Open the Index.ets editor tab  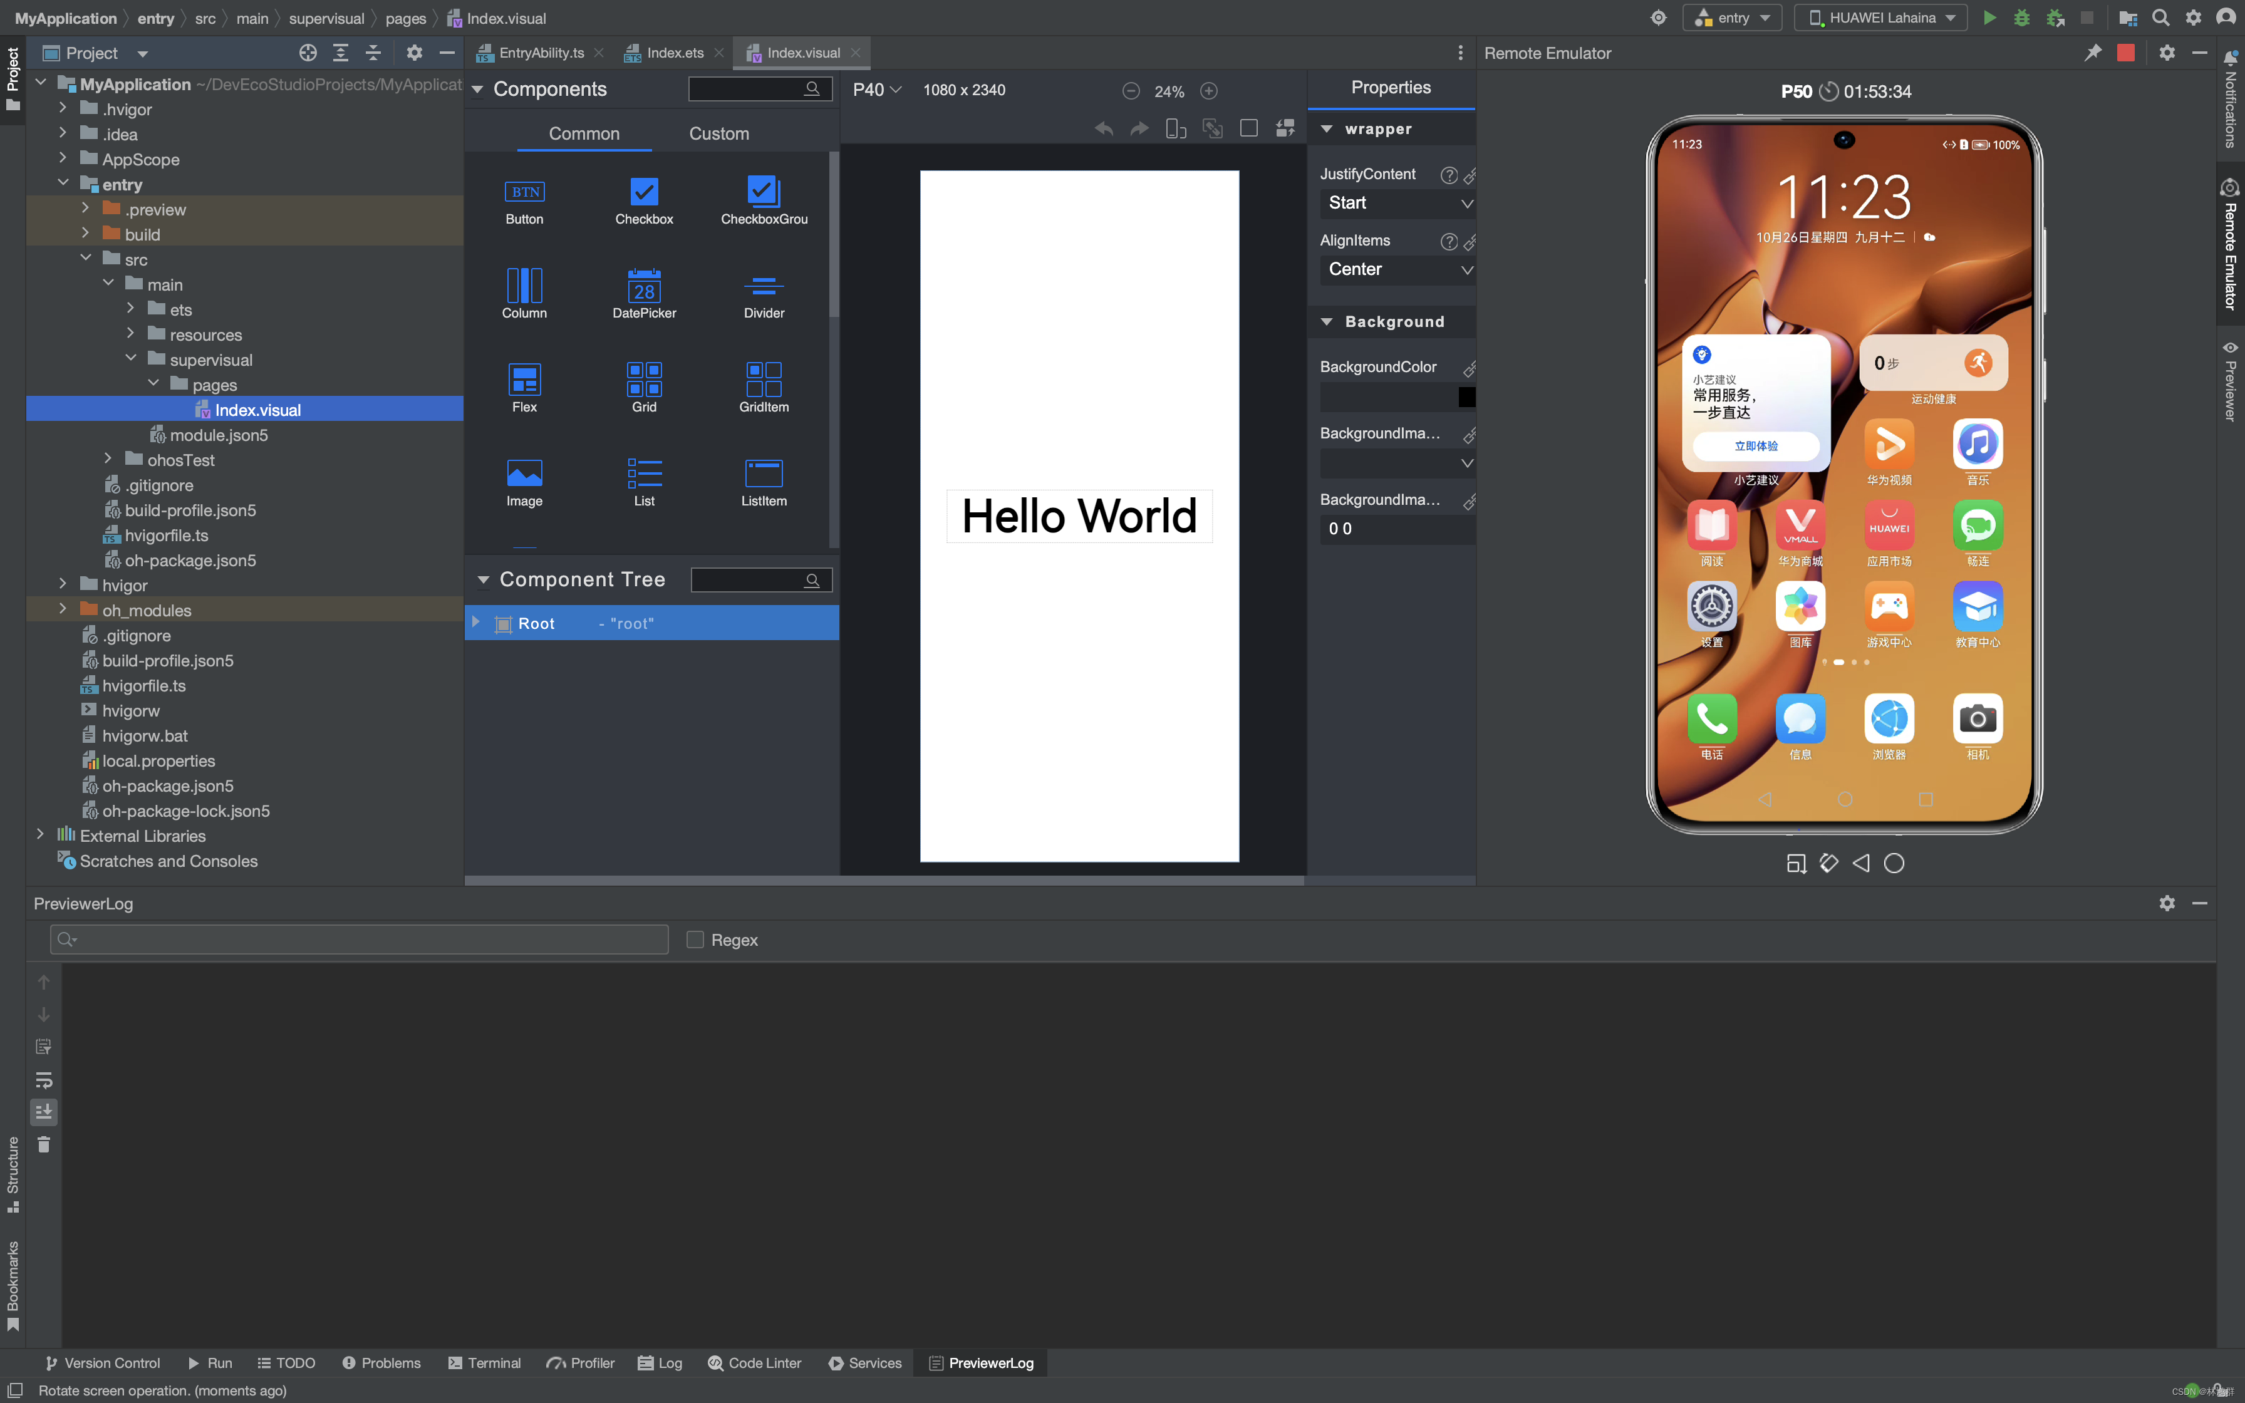tap(673, 53)
